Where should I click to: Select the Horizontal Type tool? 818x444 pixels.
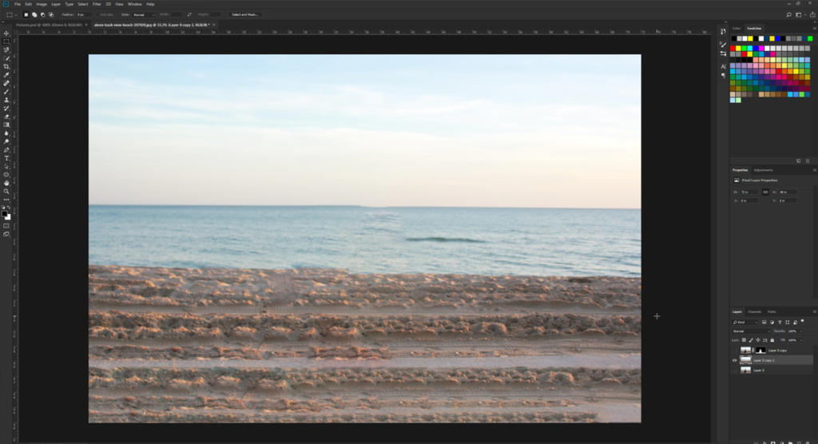(6, 158)
